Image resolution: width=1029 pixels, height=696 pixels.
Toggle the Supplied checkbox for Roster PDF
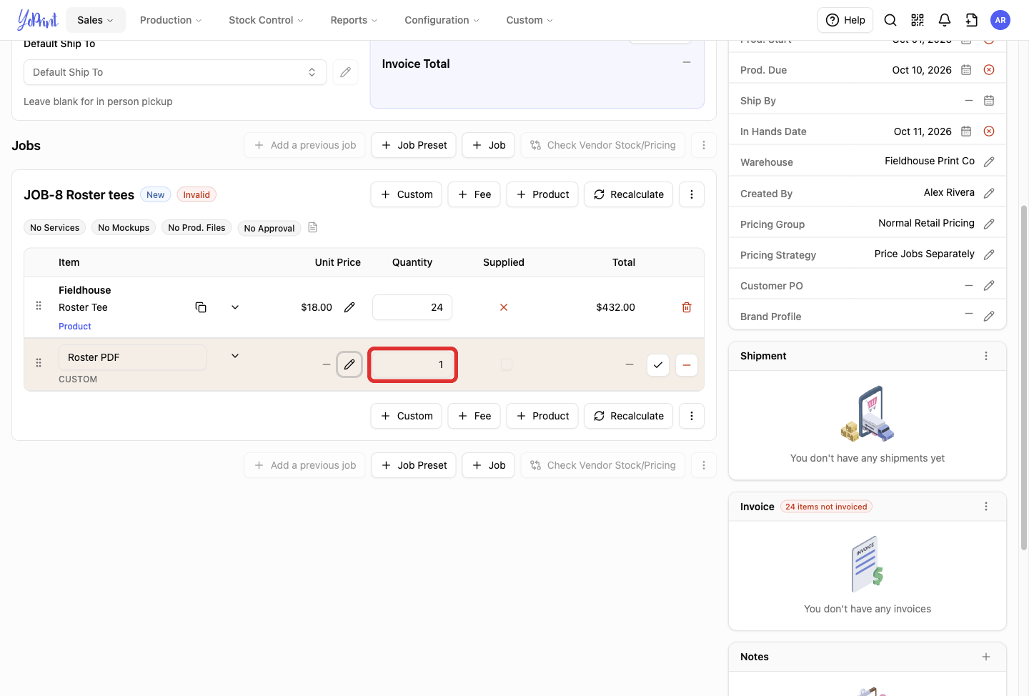pyautogui.click(x=507, y=364)
